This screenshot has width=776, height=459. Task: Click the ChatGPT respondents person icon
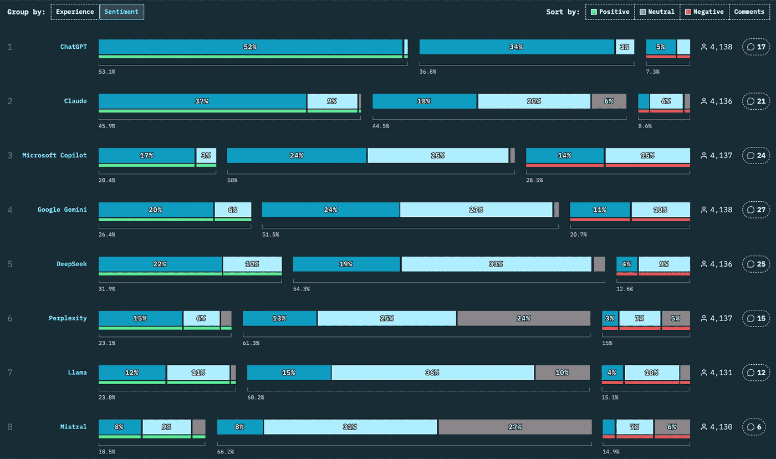[x=704, y=47]
